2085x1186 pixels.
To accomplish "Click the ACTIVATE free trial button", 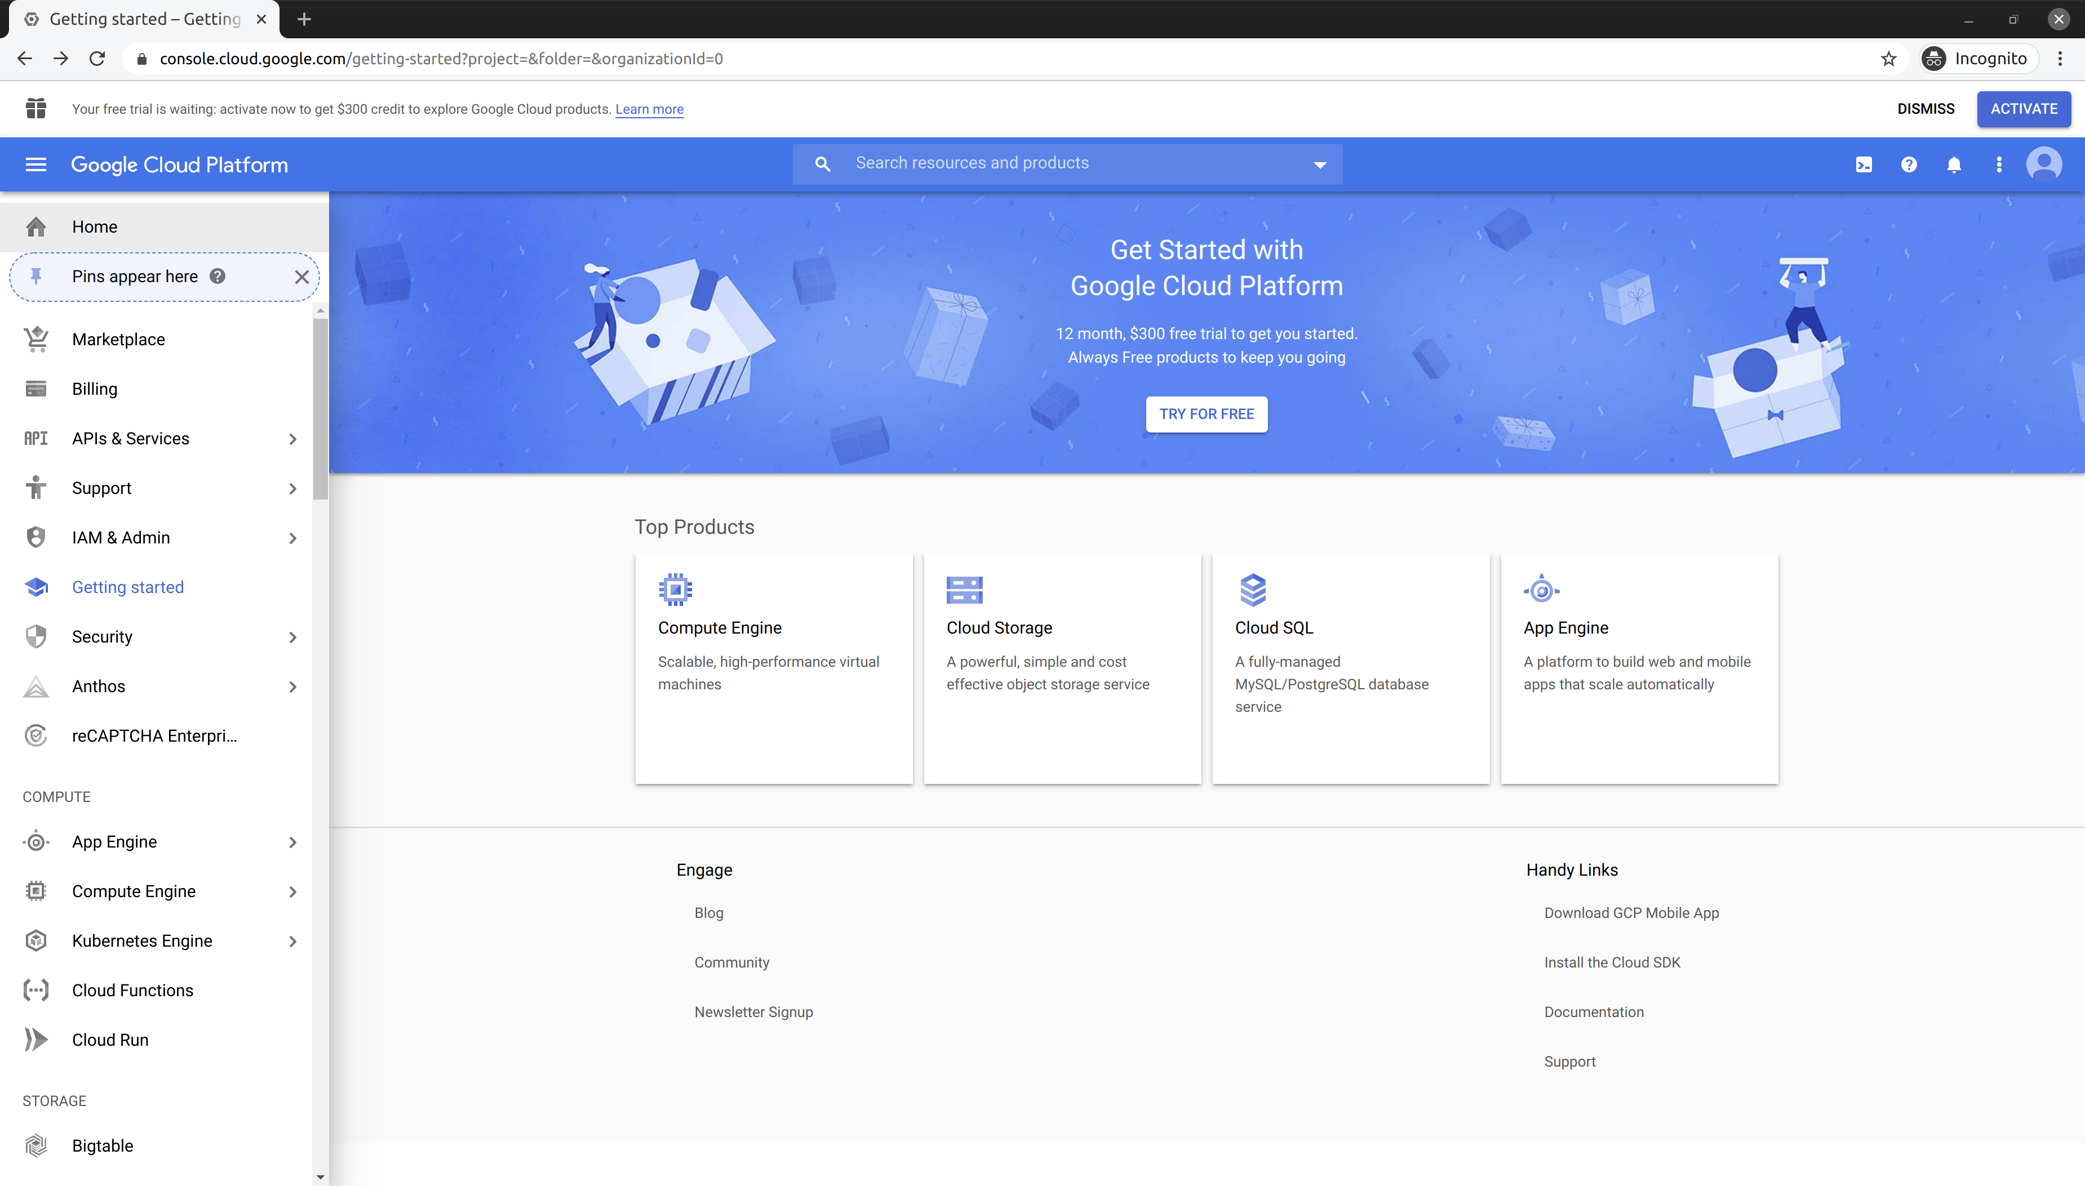I will click(x=2023, y=109).
